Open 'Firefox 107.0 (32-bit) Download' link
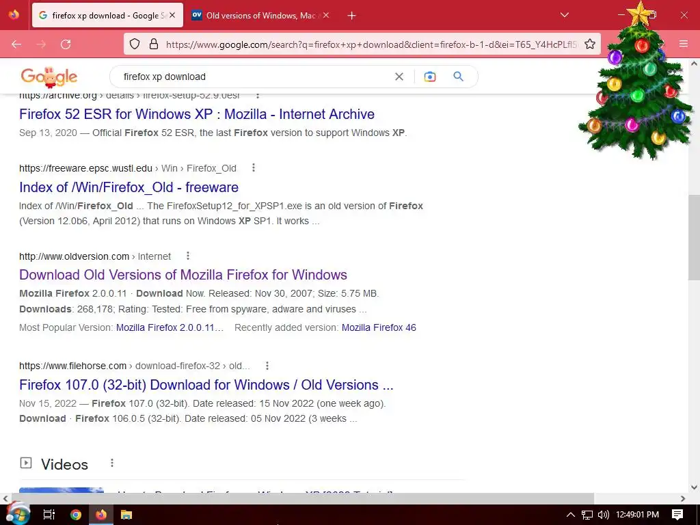Screen dimensions: 700x525 (x=206, y=385)
